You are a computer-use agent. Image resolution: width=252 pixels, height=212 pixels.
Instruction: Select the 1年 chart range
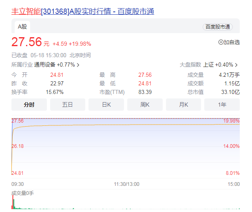[x=222, y=105]
